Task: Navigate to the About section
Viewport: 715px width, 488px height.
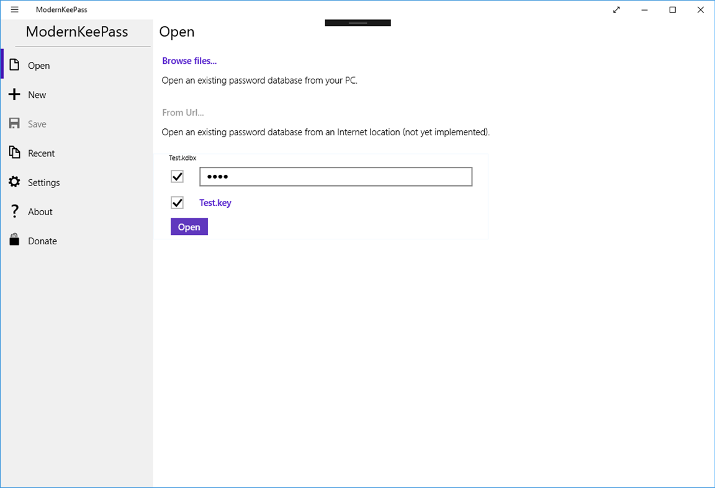Action: pos(40,211)
